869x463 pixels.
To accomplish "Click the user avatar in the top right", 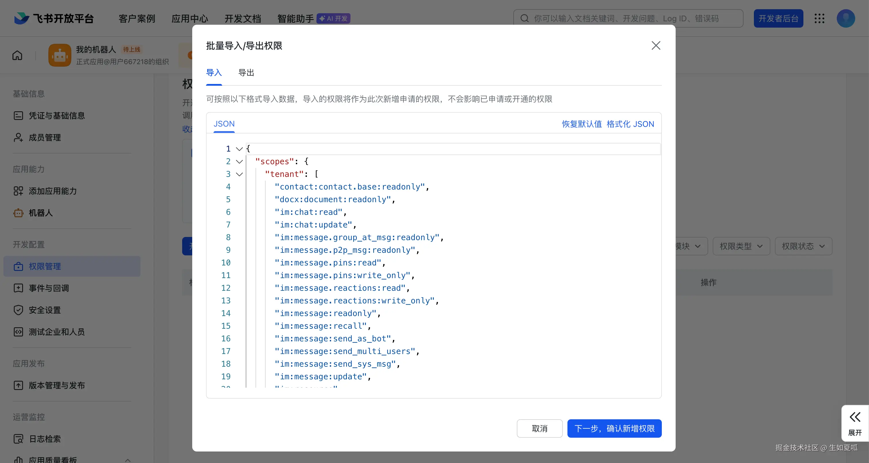I will 845,18.
